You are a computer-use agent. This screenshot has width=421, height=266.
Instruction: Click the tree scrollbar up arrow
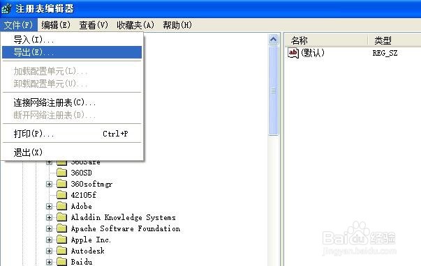(273, 40)
